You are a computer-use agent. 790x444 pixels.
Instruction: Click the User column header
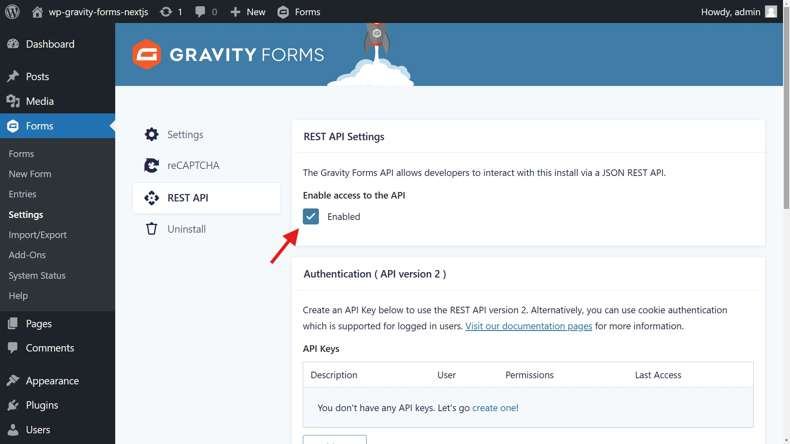(446, 375)
